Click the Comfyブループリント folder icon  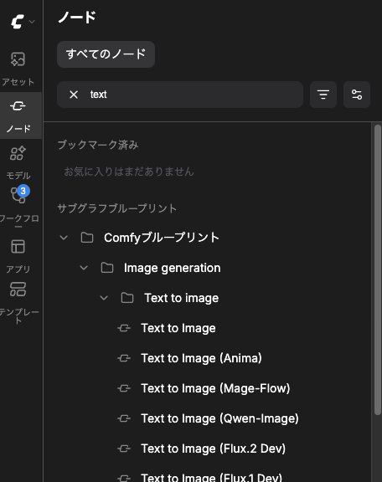[x=87, y=238]
